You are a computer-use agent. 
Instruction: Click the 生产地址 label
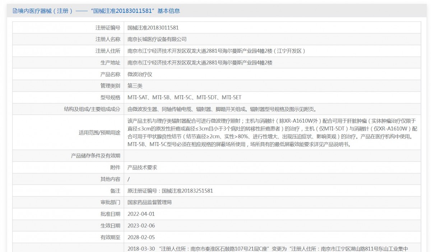(x=110, y=63)
